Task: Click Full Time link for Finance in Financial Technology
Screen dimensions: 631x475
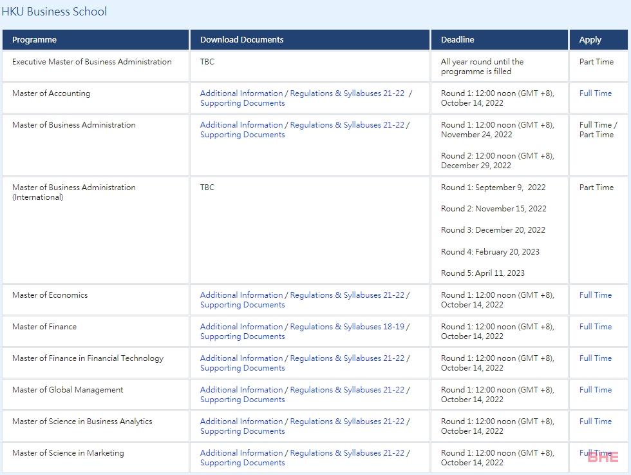Action: coord(596,358)
